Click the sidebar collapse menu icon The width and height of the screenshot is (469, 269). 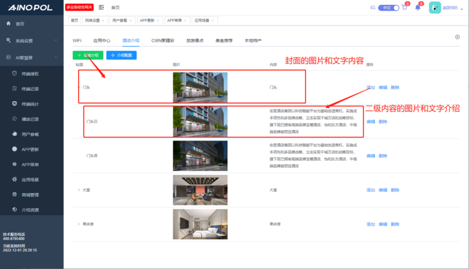coord(101,8)
